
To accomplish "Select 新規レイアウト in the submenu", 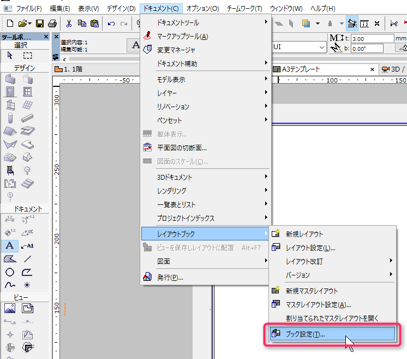I will click(332, 234).
